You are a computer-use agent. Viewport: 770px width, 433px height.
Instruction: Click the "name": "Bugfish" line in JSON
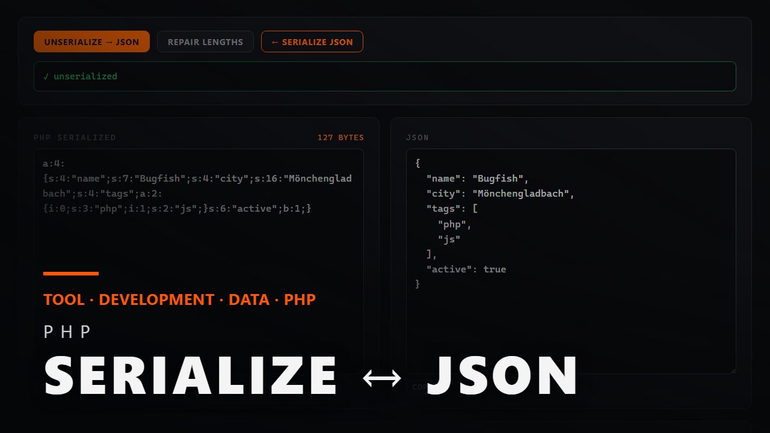(x=477, y=179)
